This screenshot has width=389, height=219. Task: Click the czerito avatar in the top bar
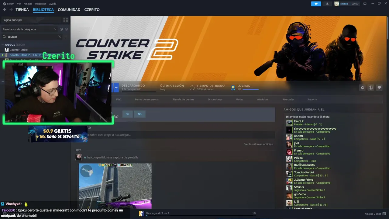click(x=337, y=4)
